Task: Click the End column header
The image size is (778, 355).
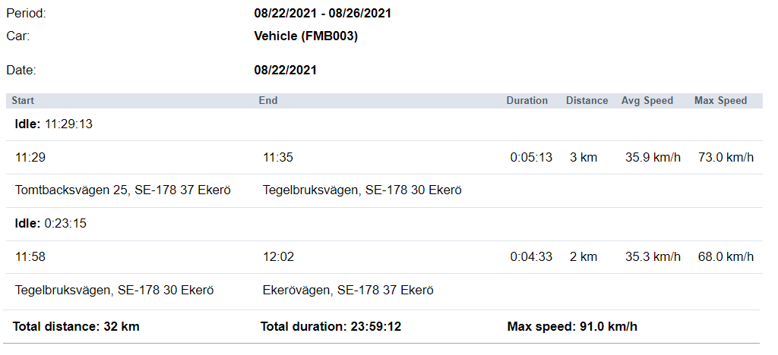Action: (268, 100)
